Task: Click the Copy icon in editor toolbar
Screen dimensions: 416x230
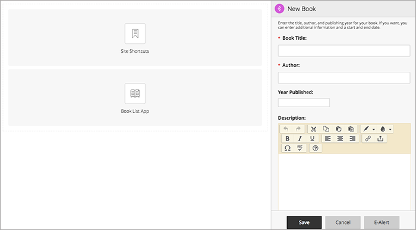Action: point(326,129)
